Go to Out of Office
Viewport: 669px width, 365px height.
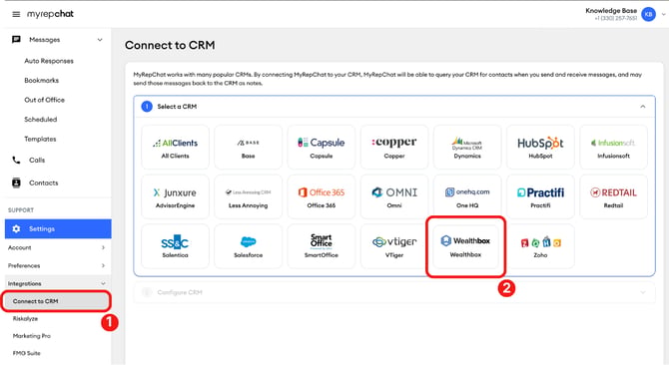pyautogui.click(x=44, y=100)
